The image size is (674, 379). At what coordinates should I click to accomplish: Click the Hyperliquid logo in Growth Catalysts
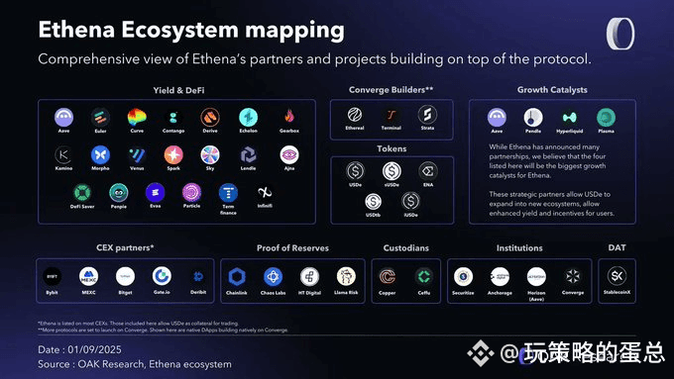coord(570,117)
